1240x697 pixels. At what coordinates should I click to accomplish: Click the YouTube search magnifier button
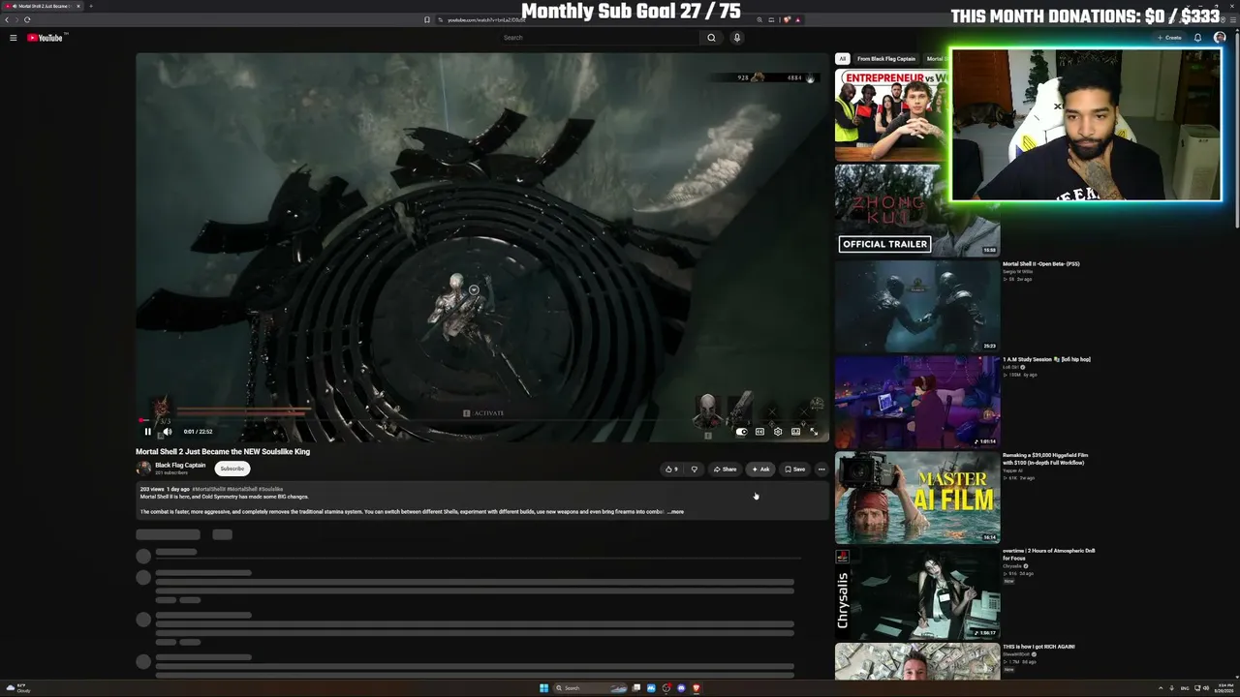(x=711, y=38)
